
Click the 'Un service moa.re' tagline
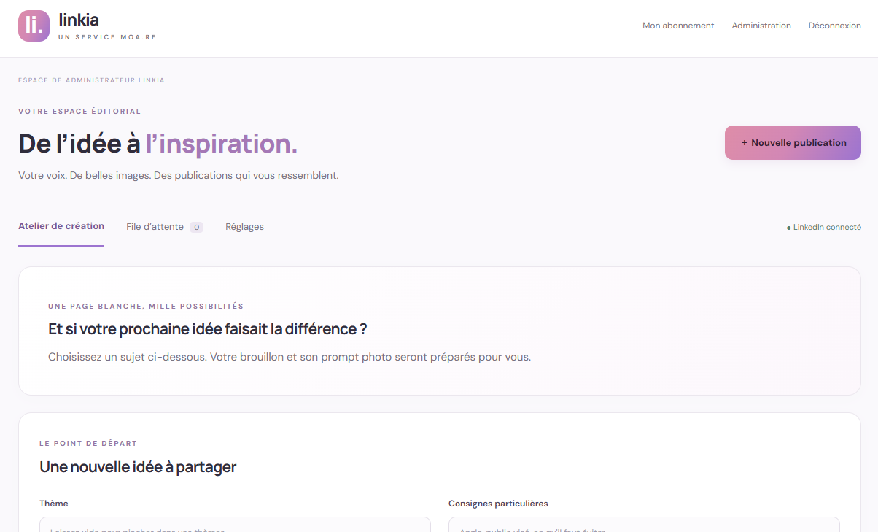(107, 37)
